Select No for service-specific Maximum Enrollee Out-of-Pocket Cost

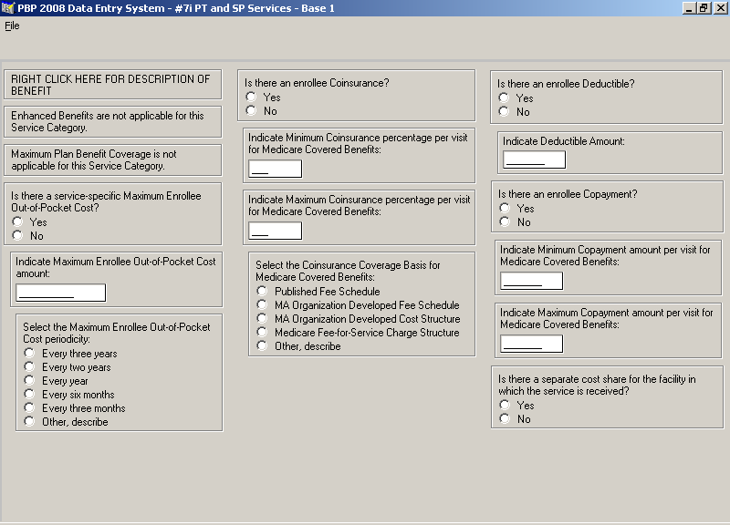click(17, 236)
